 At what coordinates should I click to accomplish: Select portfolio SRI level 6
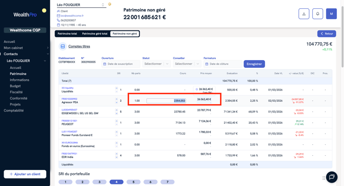(150, 182)
